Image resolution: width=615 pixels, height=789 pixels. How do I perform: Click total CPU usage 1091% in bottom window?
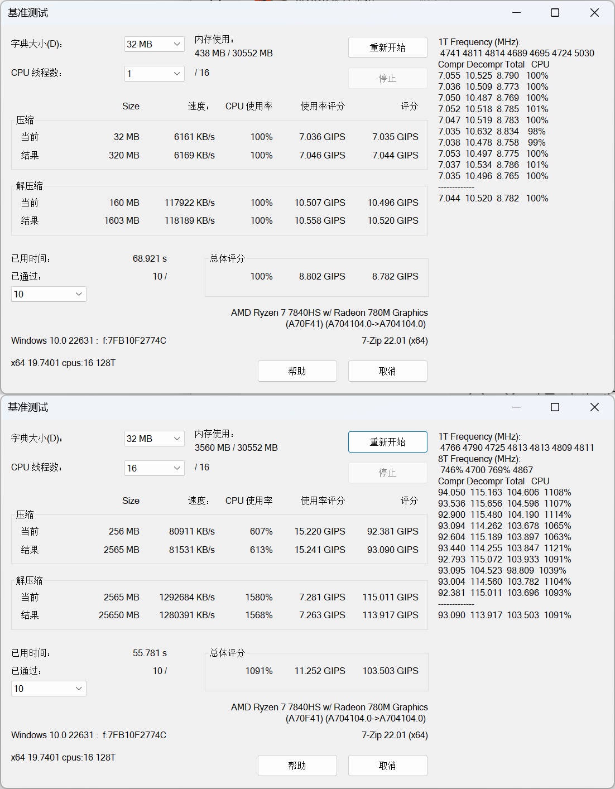(x=259, y=671)
